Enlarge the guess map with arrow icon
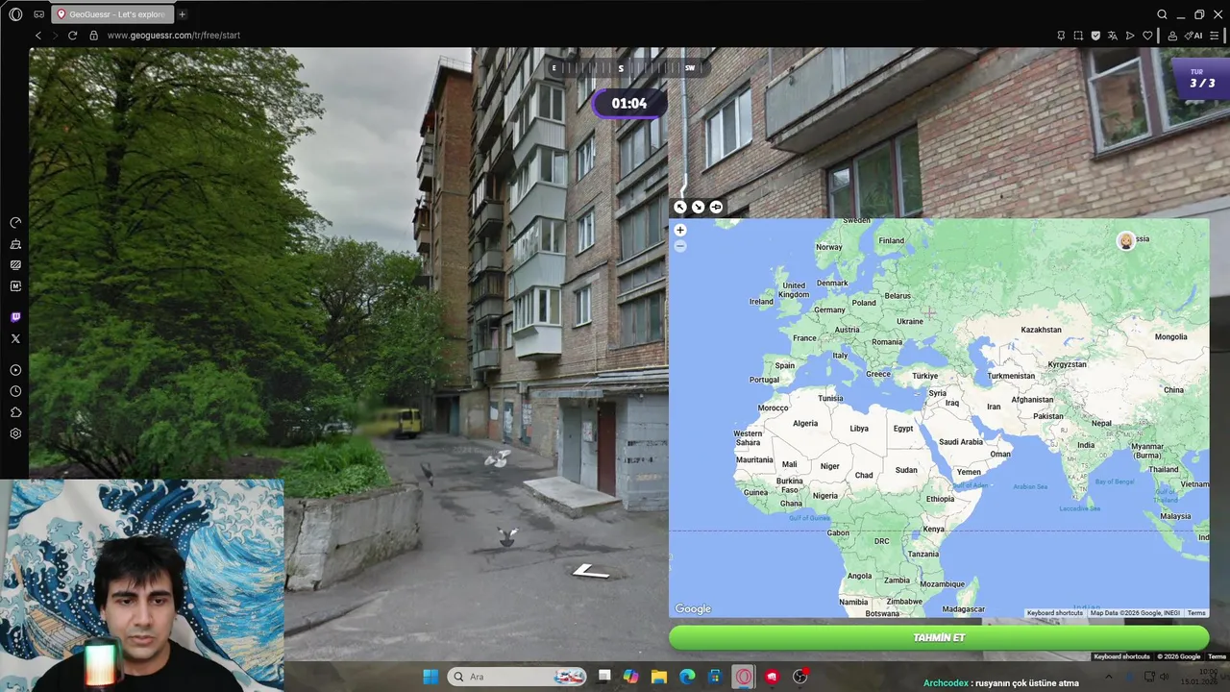Image resolution: width=1230 pixels, height=692 pixels. (x=680, y=207)
